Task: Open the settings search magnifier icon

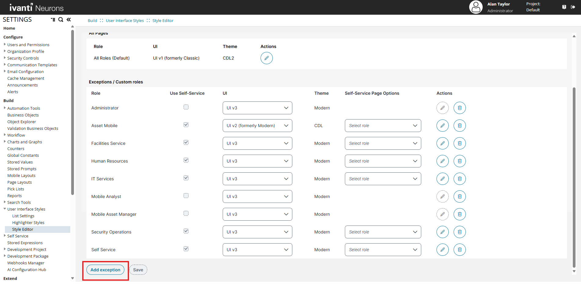Action: point(61,20)
